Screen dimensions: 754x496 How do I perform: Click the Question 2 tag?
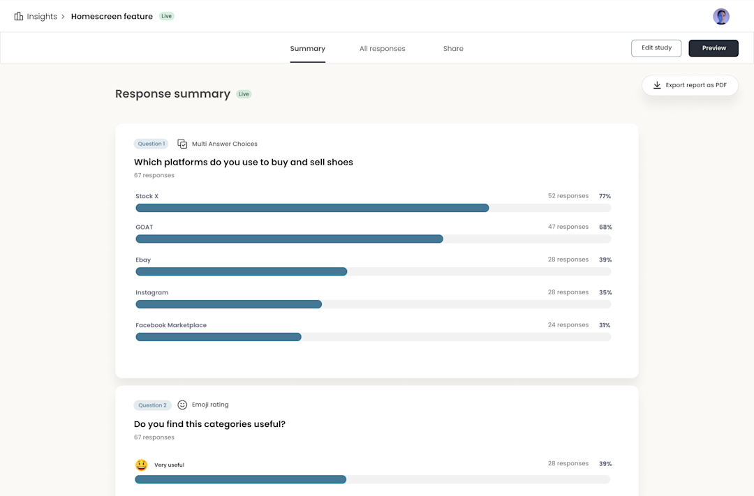pyautogui.click(x=152, y=405)
